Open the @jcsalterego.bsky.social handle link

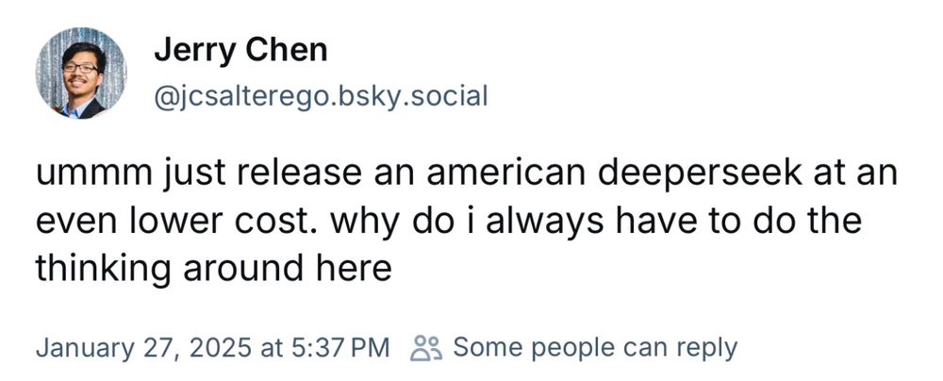point(321,96)
